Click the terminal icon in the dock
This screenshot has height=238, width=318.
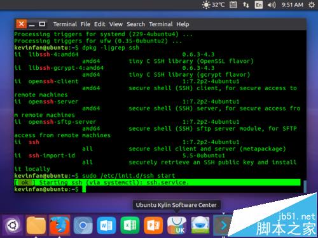point(222,225)
